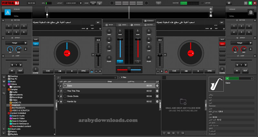Image resolution: width=258 pixels, height=137 pixels.
Task: Click the SANDBOX button
Action: (x=149, y=21)
